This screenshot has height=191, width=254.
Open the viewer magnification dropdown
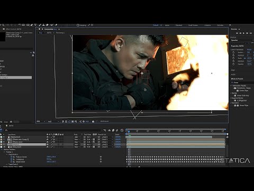(x=41, y=121)
